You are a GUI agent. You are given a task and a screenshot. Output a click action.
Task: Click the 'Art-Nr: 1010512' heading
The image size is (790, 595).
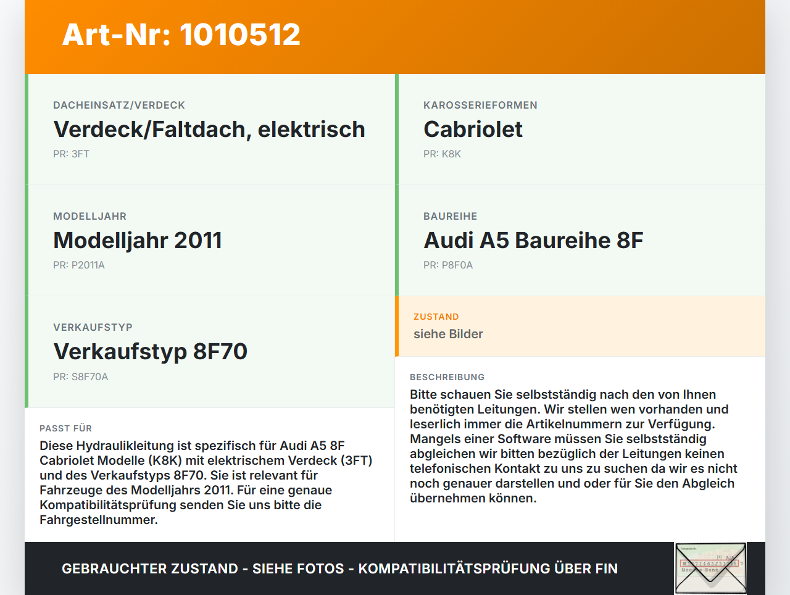tap(181, 35)
